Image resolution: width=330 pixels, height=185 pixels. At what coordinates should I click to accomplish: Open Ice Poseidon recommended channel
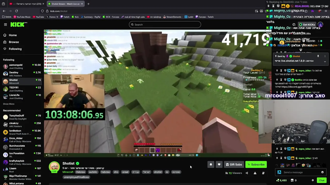[x=22, y=155]
